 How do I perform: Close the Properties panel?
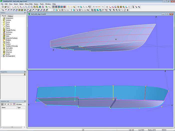coord(25,72)
